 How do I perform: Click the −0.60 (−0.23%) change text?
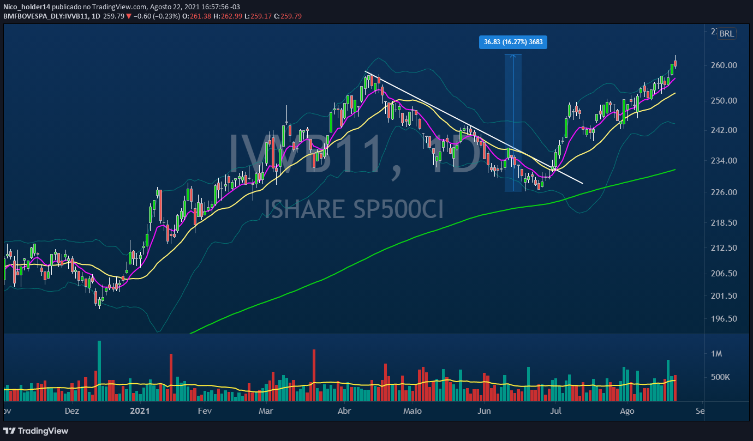(x=156, y=16)
